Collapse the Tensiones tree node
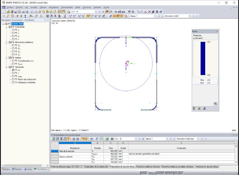This screenshot has width=239, height=175. point(6,67)
